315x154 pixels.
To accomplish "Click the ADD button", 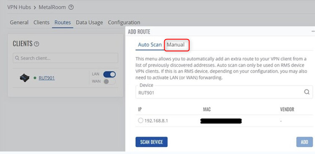I will pos(304,142).
